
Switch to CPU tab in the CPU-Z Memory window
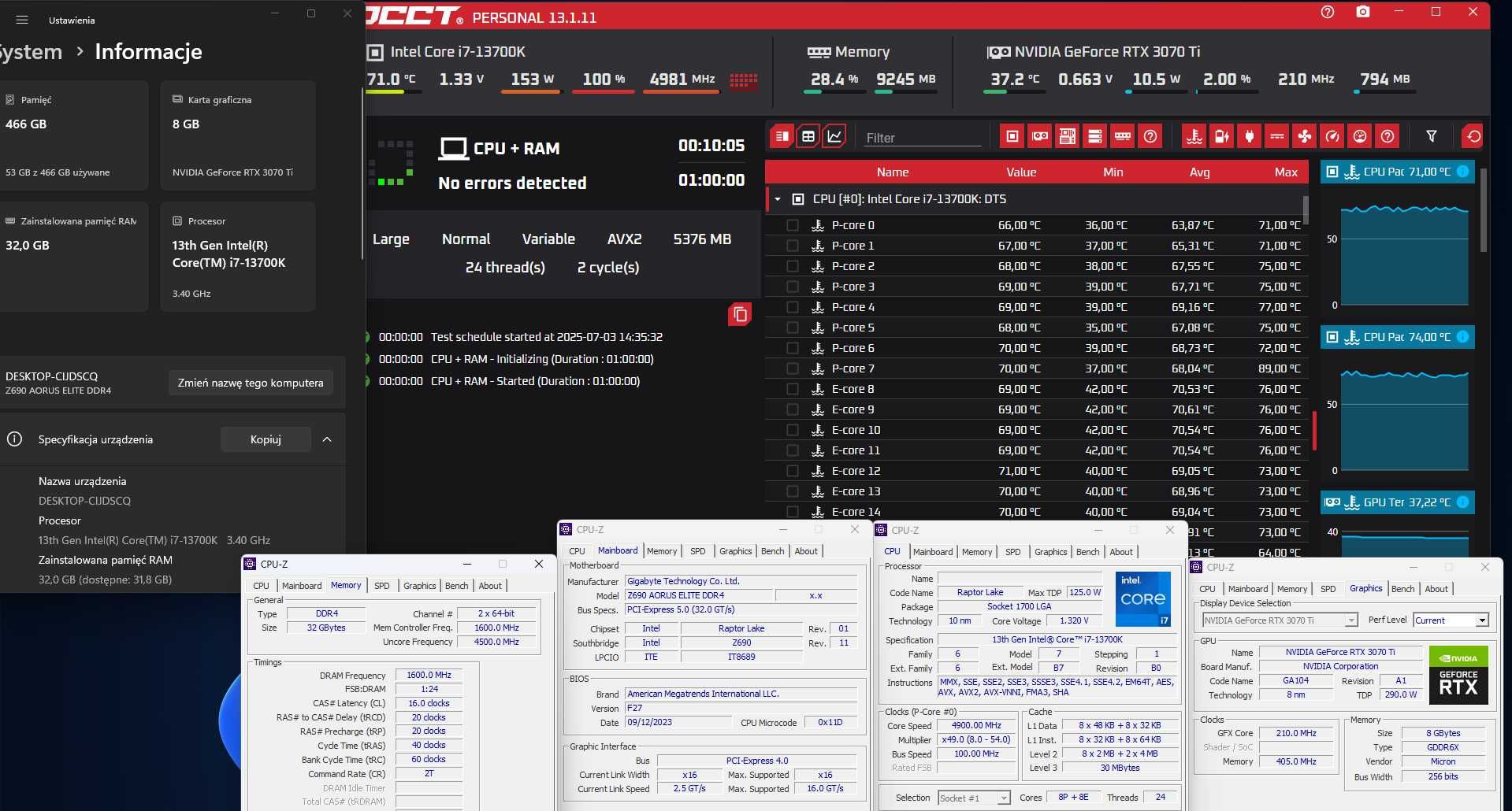point(261,586)
